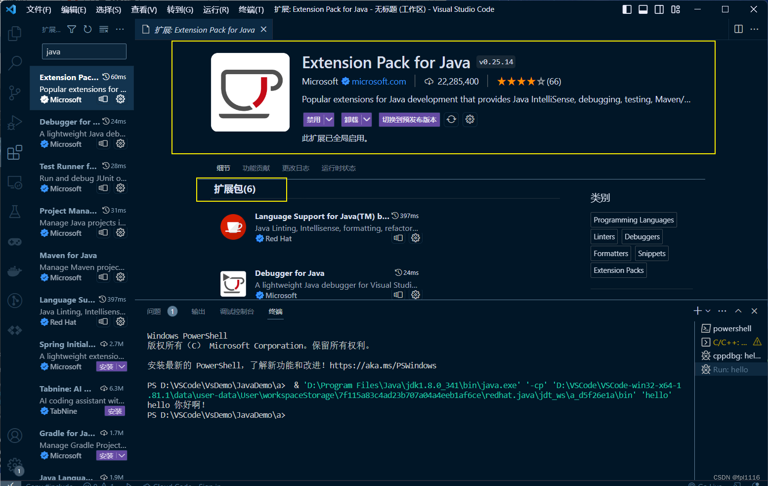The image size is (768, 486).
Task: Switch to the 更改日志 tab
Action: tap(296, 168)
